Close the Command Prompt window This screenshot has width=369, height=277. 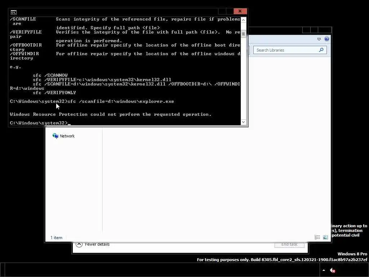[x=240, y=11]
